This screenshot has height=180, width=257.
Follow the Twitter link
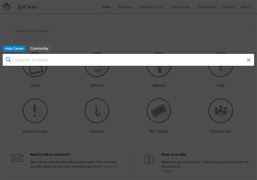166,171
